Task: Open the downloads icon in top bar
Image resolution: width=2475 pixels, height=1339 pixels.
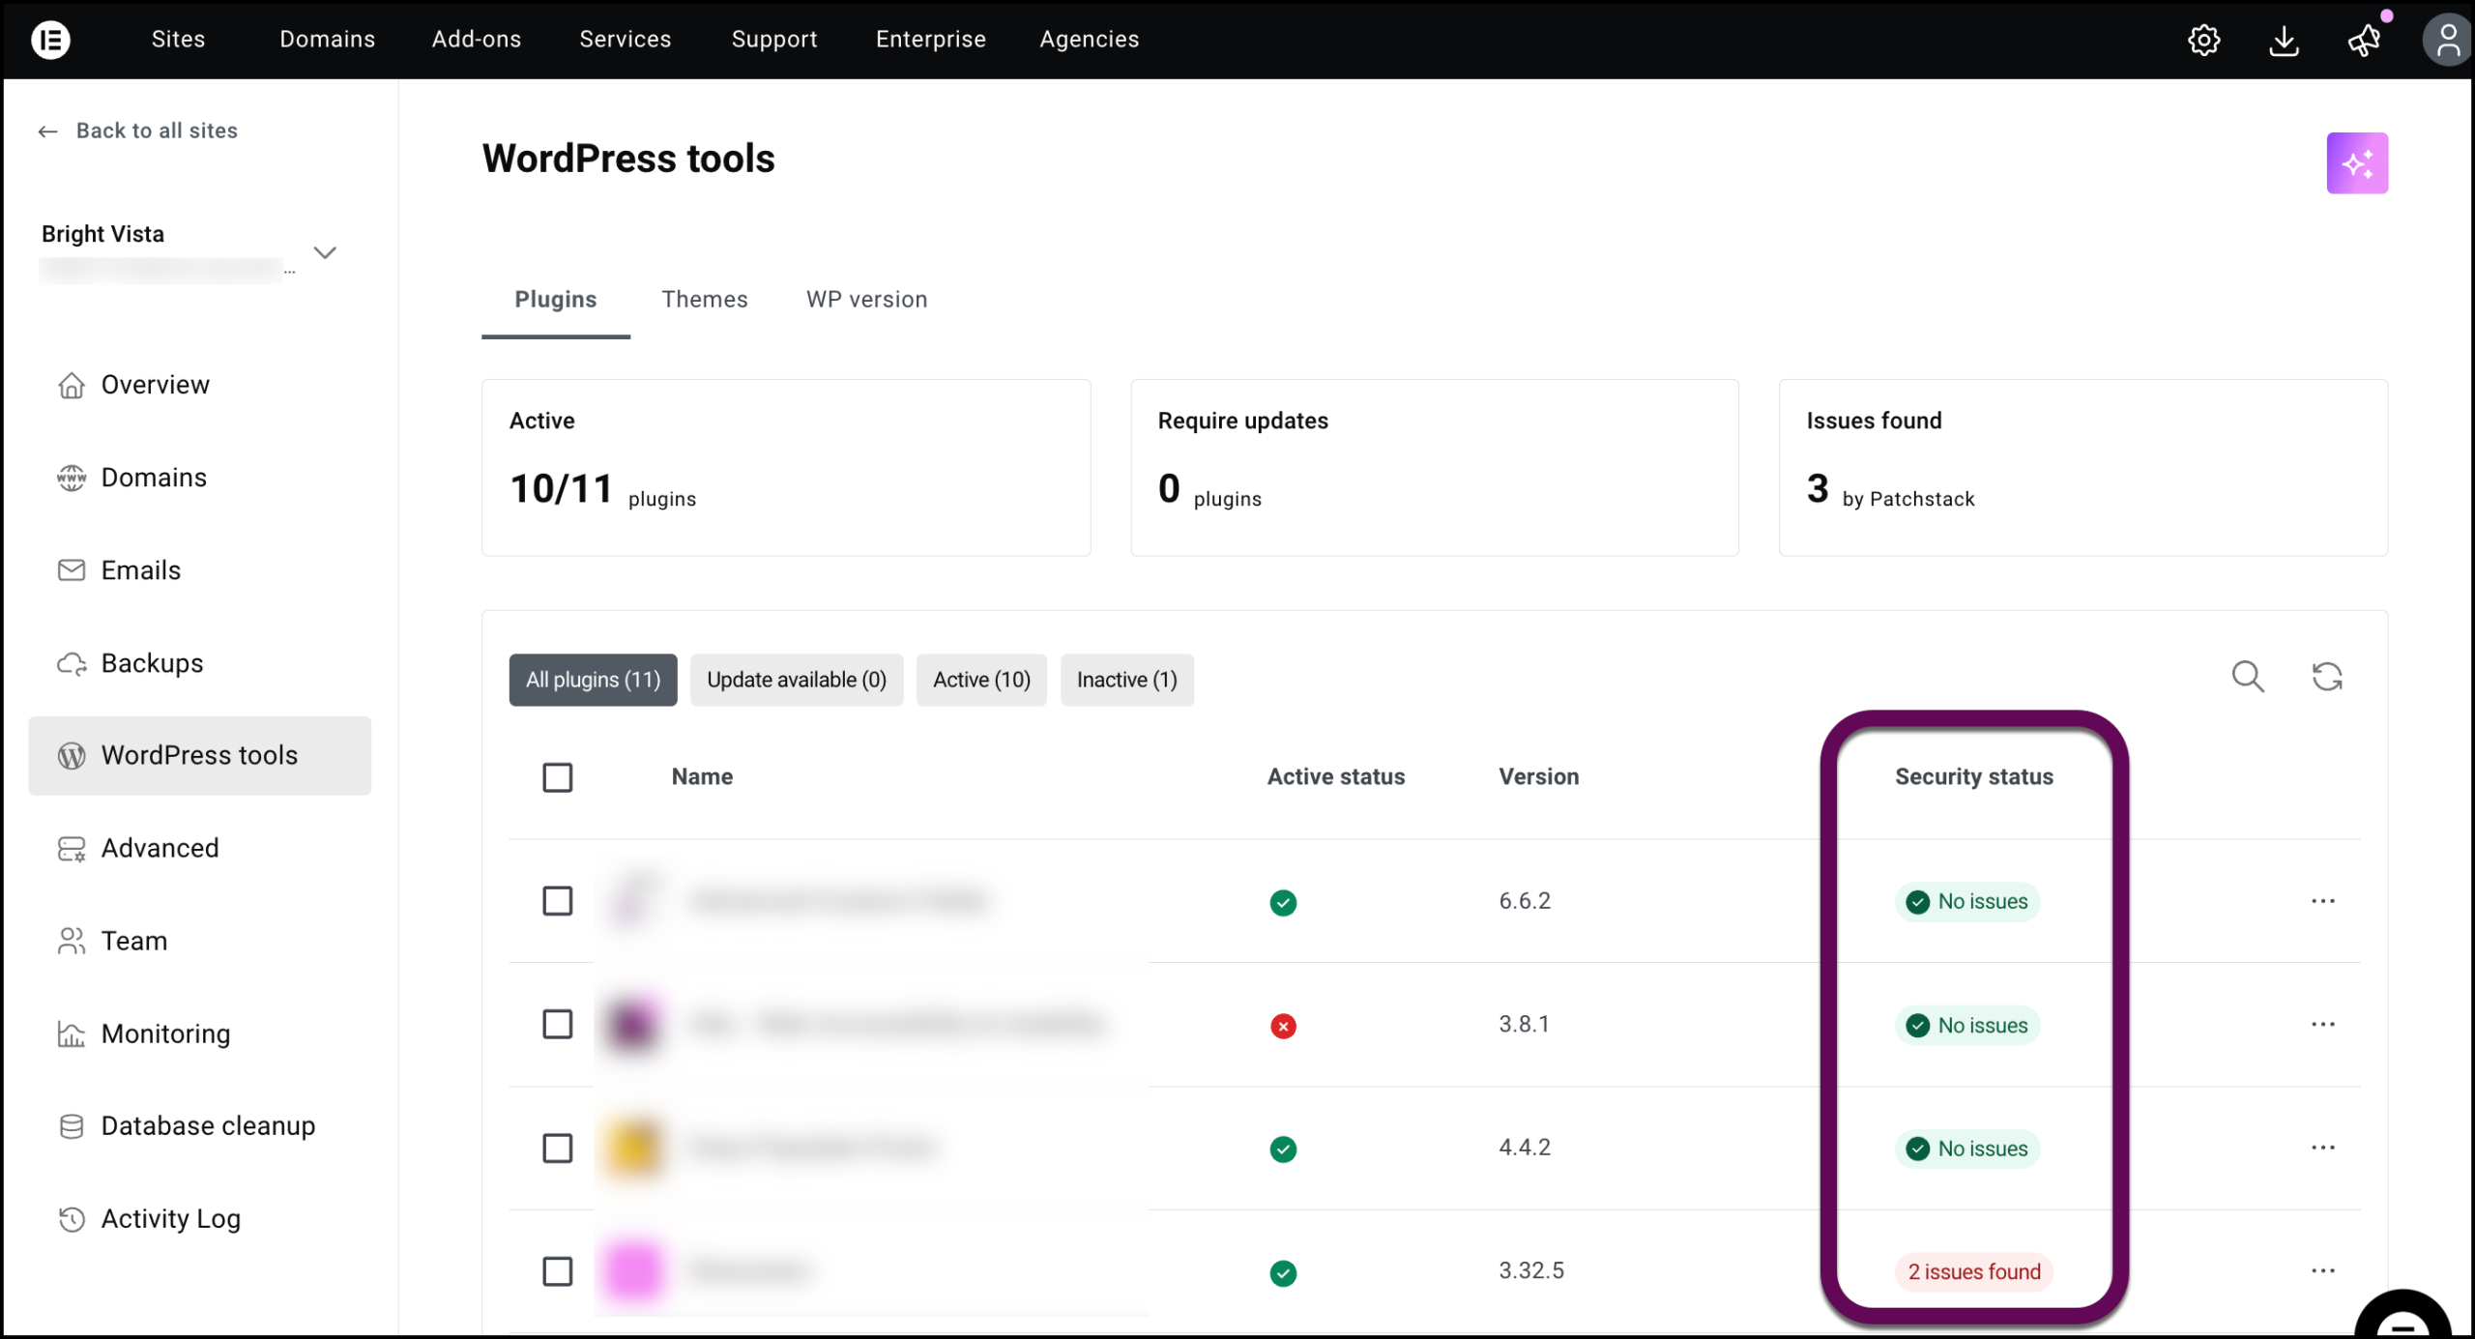Action: tap(2284, 40)
